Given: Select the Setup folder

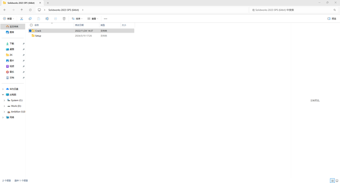Looking at the screenshot, I should [81, 36].
